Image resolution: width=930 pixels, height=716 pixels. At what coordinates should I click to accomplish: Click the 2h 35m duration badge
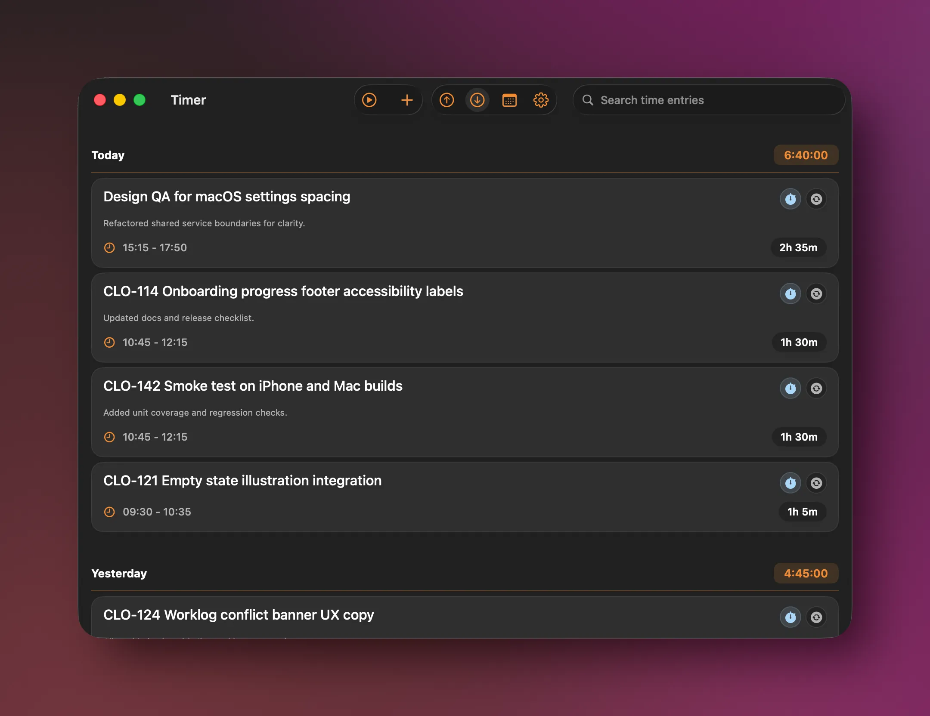click(x=798, y=247)
